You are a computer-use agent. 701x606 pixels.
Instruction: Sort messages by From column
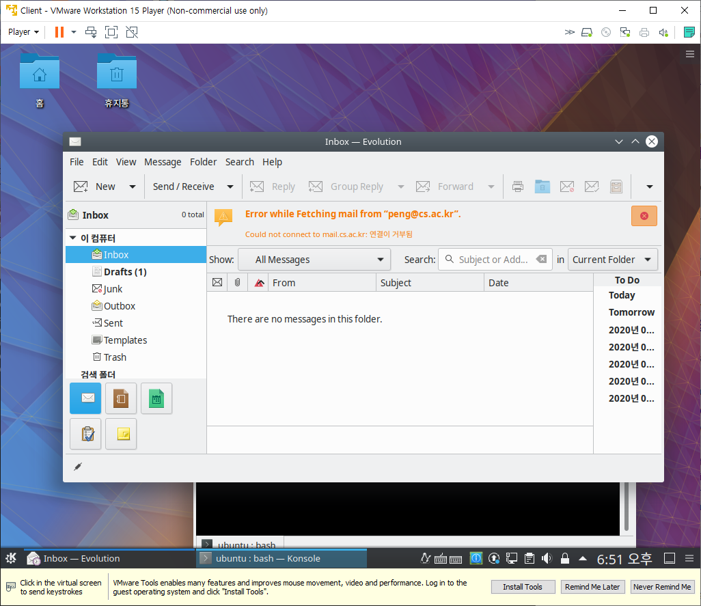point(322,282)
